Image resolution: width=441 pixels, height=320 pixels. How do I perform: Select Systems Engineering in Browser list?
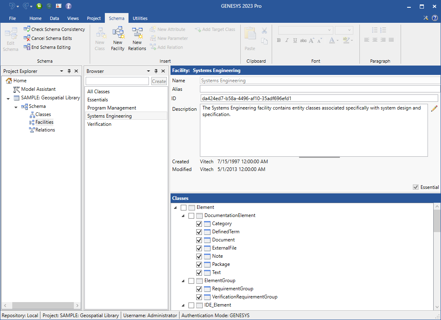pyautogui.click(x=126, y=116)
